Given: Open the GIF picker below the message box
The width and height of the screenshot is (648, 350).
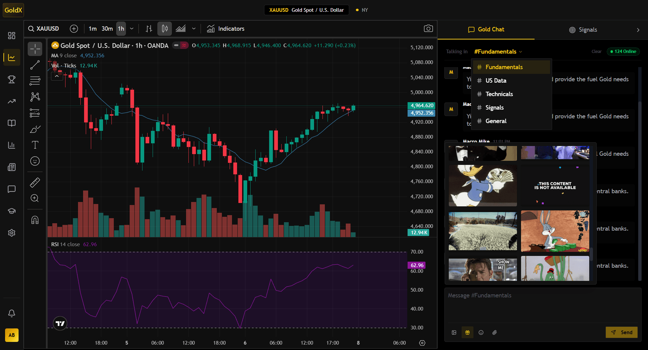Looking at the screenshot, I should click(x=467, y=332).
